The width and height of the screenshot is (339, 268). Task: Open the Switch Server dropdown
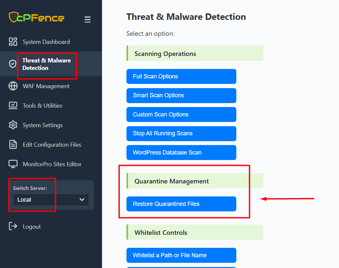[51, 200]
